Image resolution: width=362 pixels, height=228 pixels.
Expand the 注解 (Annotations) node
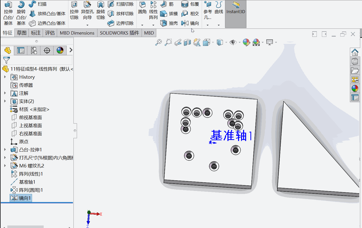pos(5,93)
